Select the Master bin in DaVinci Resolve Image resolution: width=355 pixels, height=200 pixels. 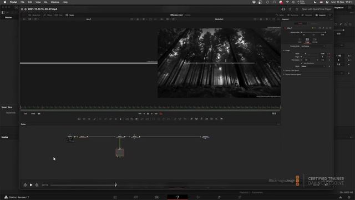tap(8, 17)
